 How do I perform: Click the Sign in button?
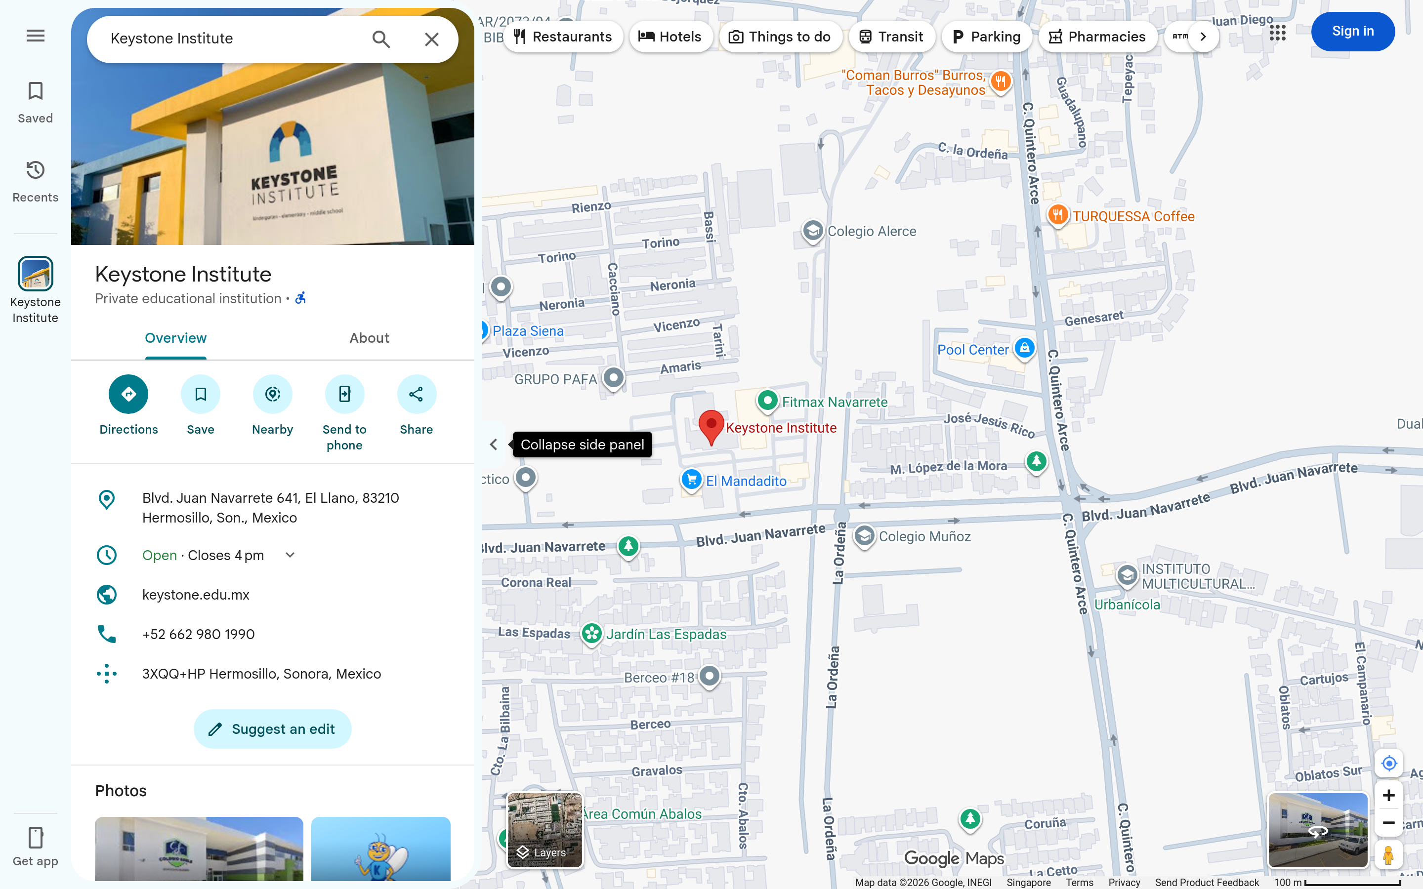pyautogui.click(x=1352, y=31)
